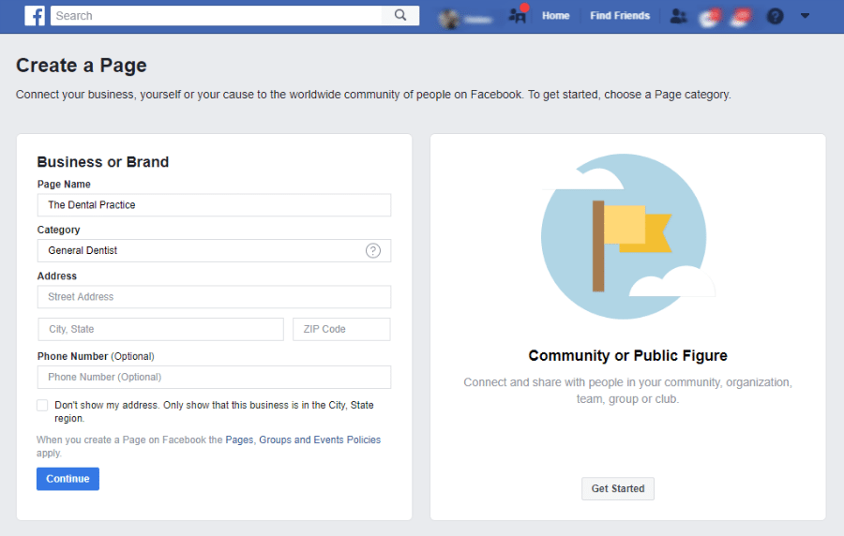
Task: Open the friend suggestions icon with red dot
Action: 518,16
